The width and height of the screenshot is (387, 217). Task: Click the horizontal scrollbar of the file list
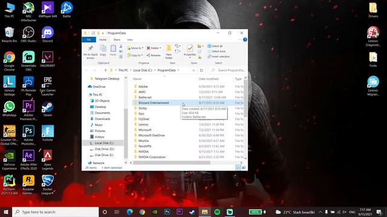[172, 163]
